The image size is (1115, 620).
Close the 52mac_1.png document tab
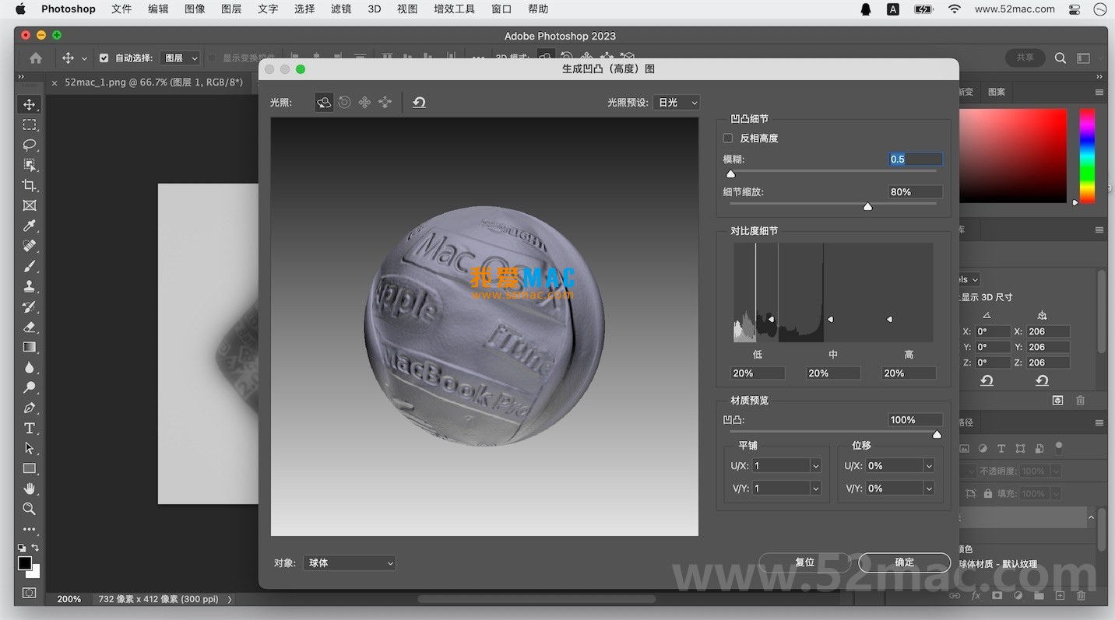pyautogui.click(x=55, y=82)
